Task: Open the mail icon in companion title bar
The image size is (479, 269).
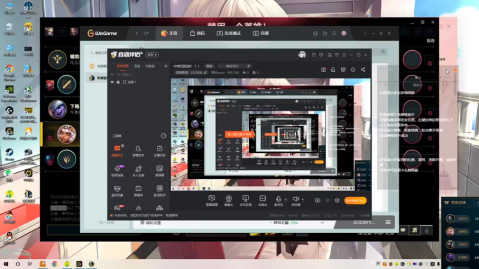Action: point(314,55)
